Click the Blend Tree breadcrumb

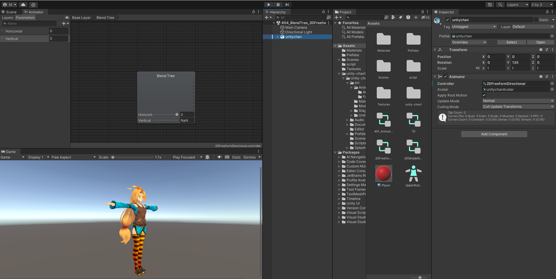(105, 18)
